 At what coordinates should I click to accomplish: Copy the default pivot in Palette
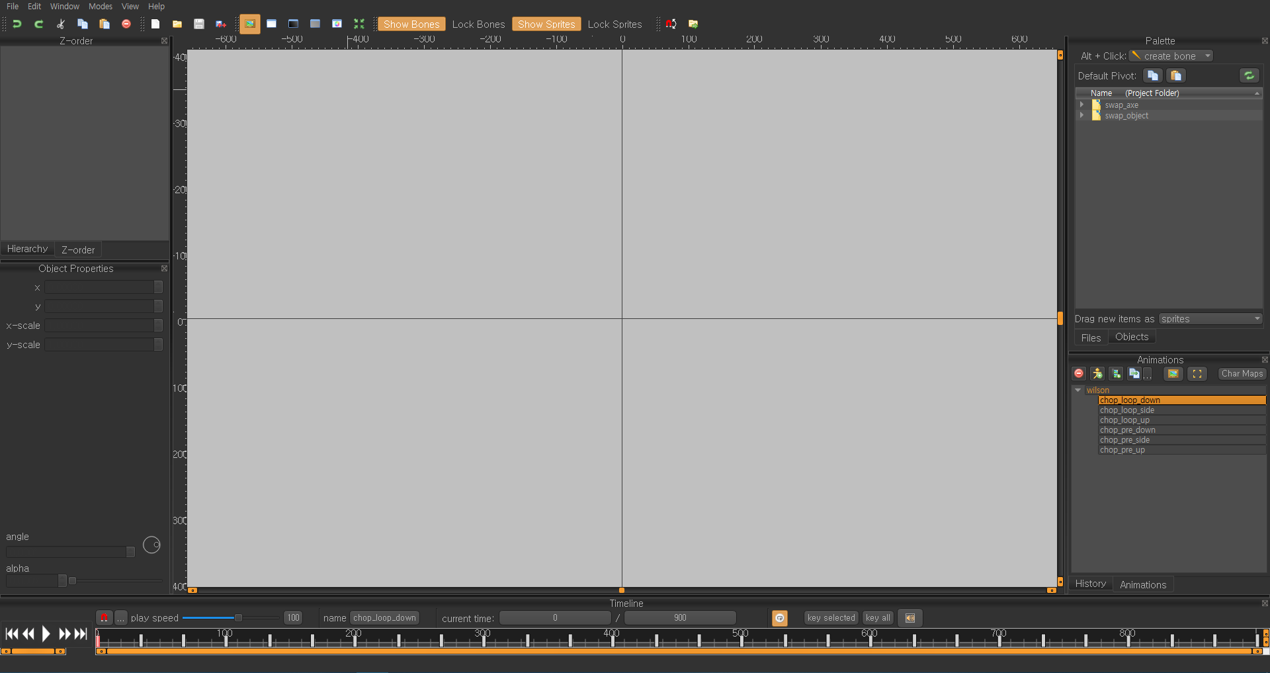click(x=1153, y=75)
